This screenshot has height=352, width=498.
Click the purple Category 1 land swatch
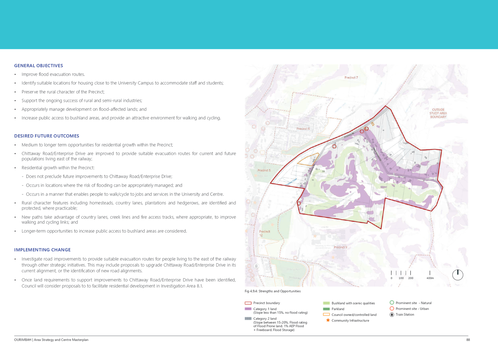coord(248,309)
